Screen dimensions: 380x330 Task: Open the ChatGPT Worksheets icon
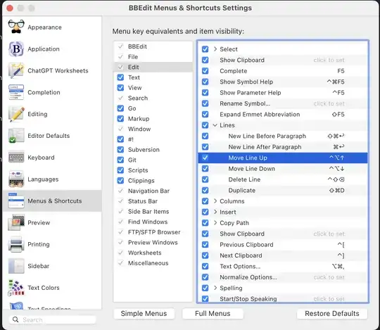point(16,70)
